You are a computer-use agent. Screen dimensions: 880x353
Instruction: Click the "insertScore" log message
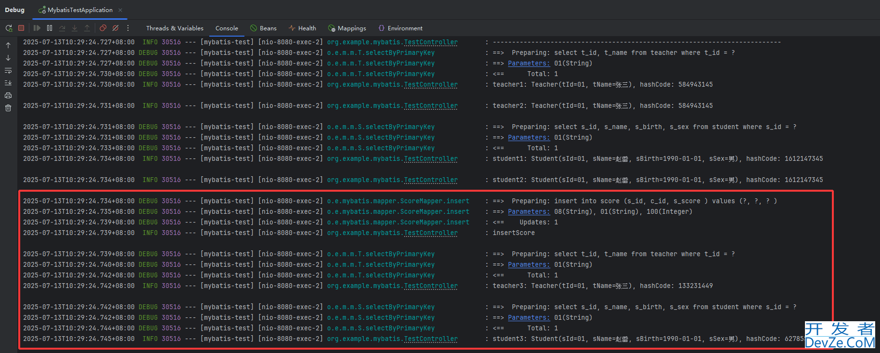click(513, 233)
